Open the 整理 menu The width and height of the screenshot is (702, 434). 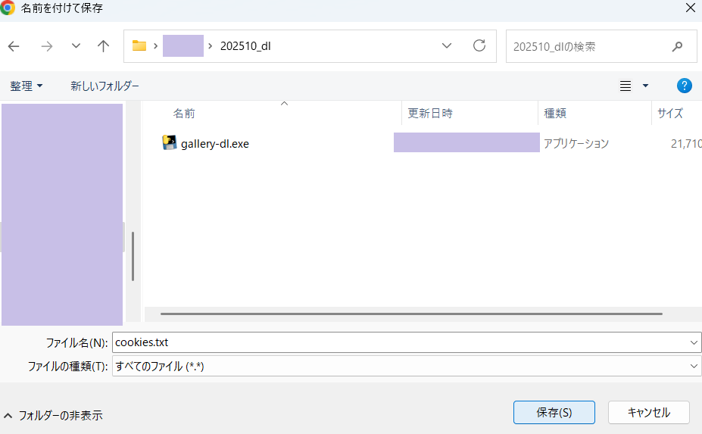pos(26,86)
